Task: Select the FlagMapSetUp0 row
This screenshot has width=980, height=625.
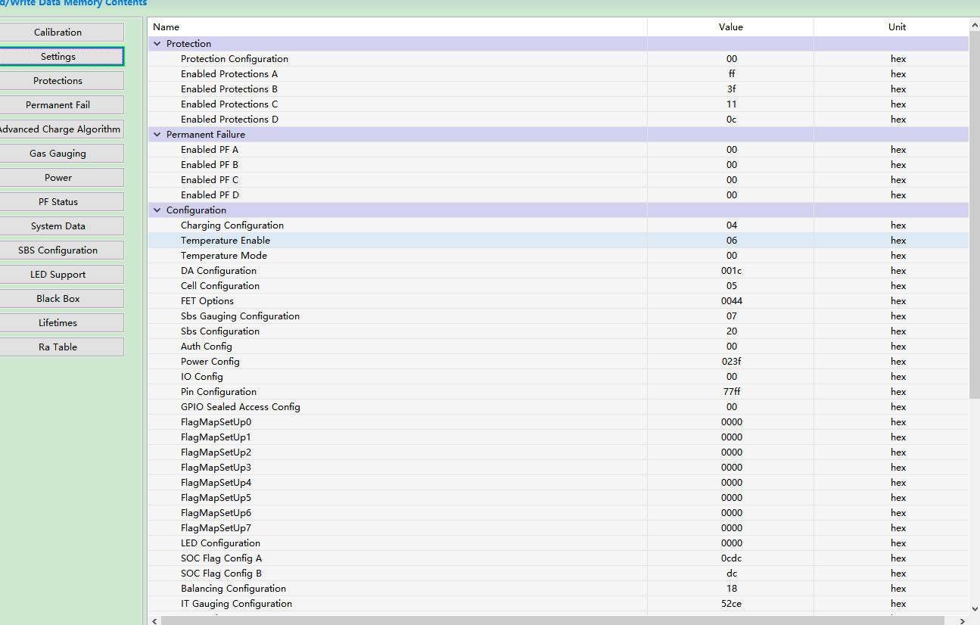Action: pyautogui.click(x=558, y=422)
